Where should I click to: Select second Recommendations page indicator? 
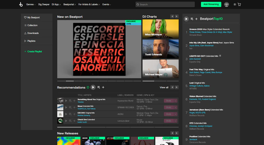[93, 127]
